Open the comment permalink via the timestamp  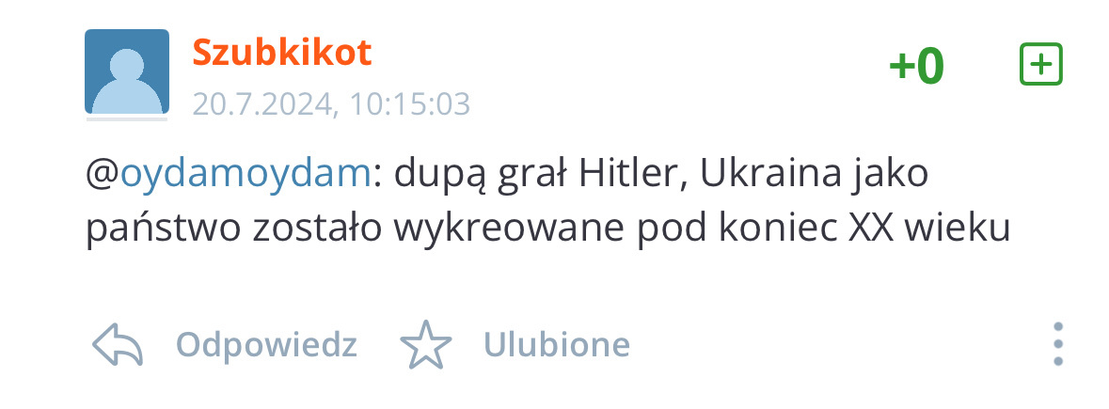331,103
